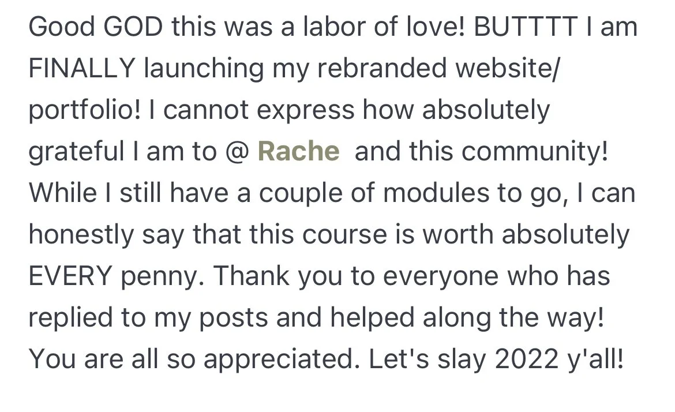The image size is (675, 412).
Task: Click the word modules
Action: [436, 192]
